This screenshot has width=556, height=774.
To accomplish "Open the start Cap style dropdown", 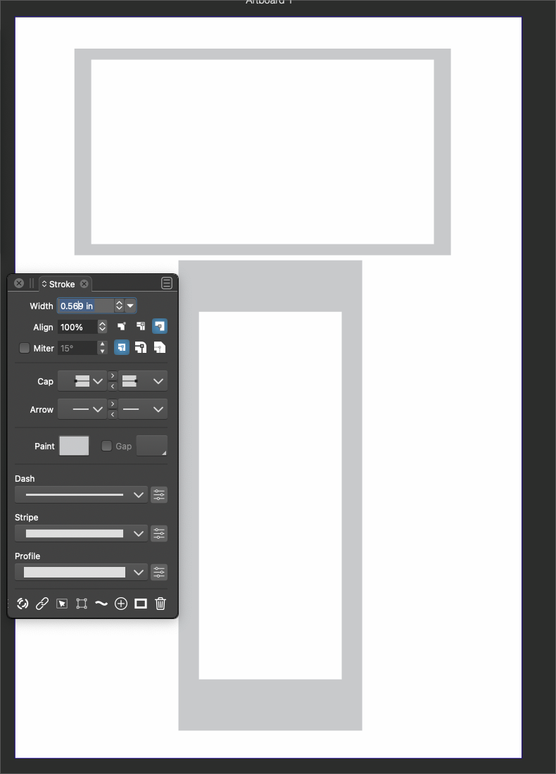I will [x=82, y=381].
